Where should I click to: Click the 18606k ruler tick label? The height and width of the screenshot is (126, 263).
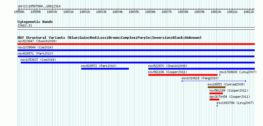tap(150, 12)
